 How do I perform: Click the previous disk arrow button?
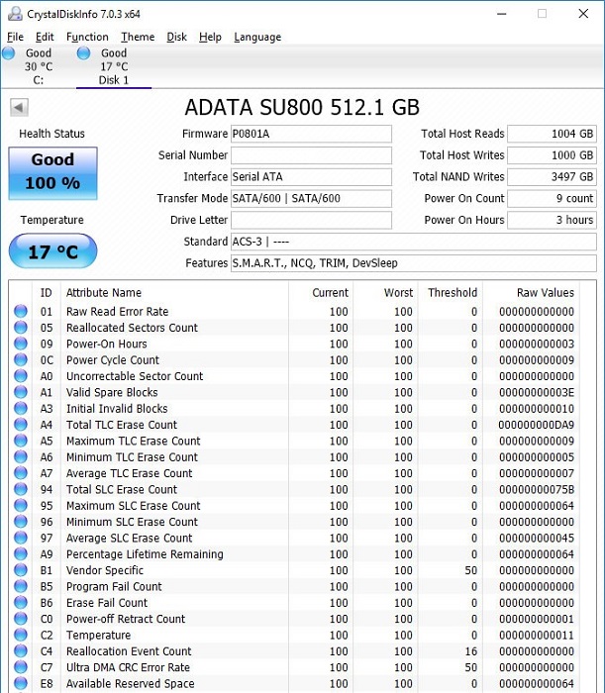point(19,107)
